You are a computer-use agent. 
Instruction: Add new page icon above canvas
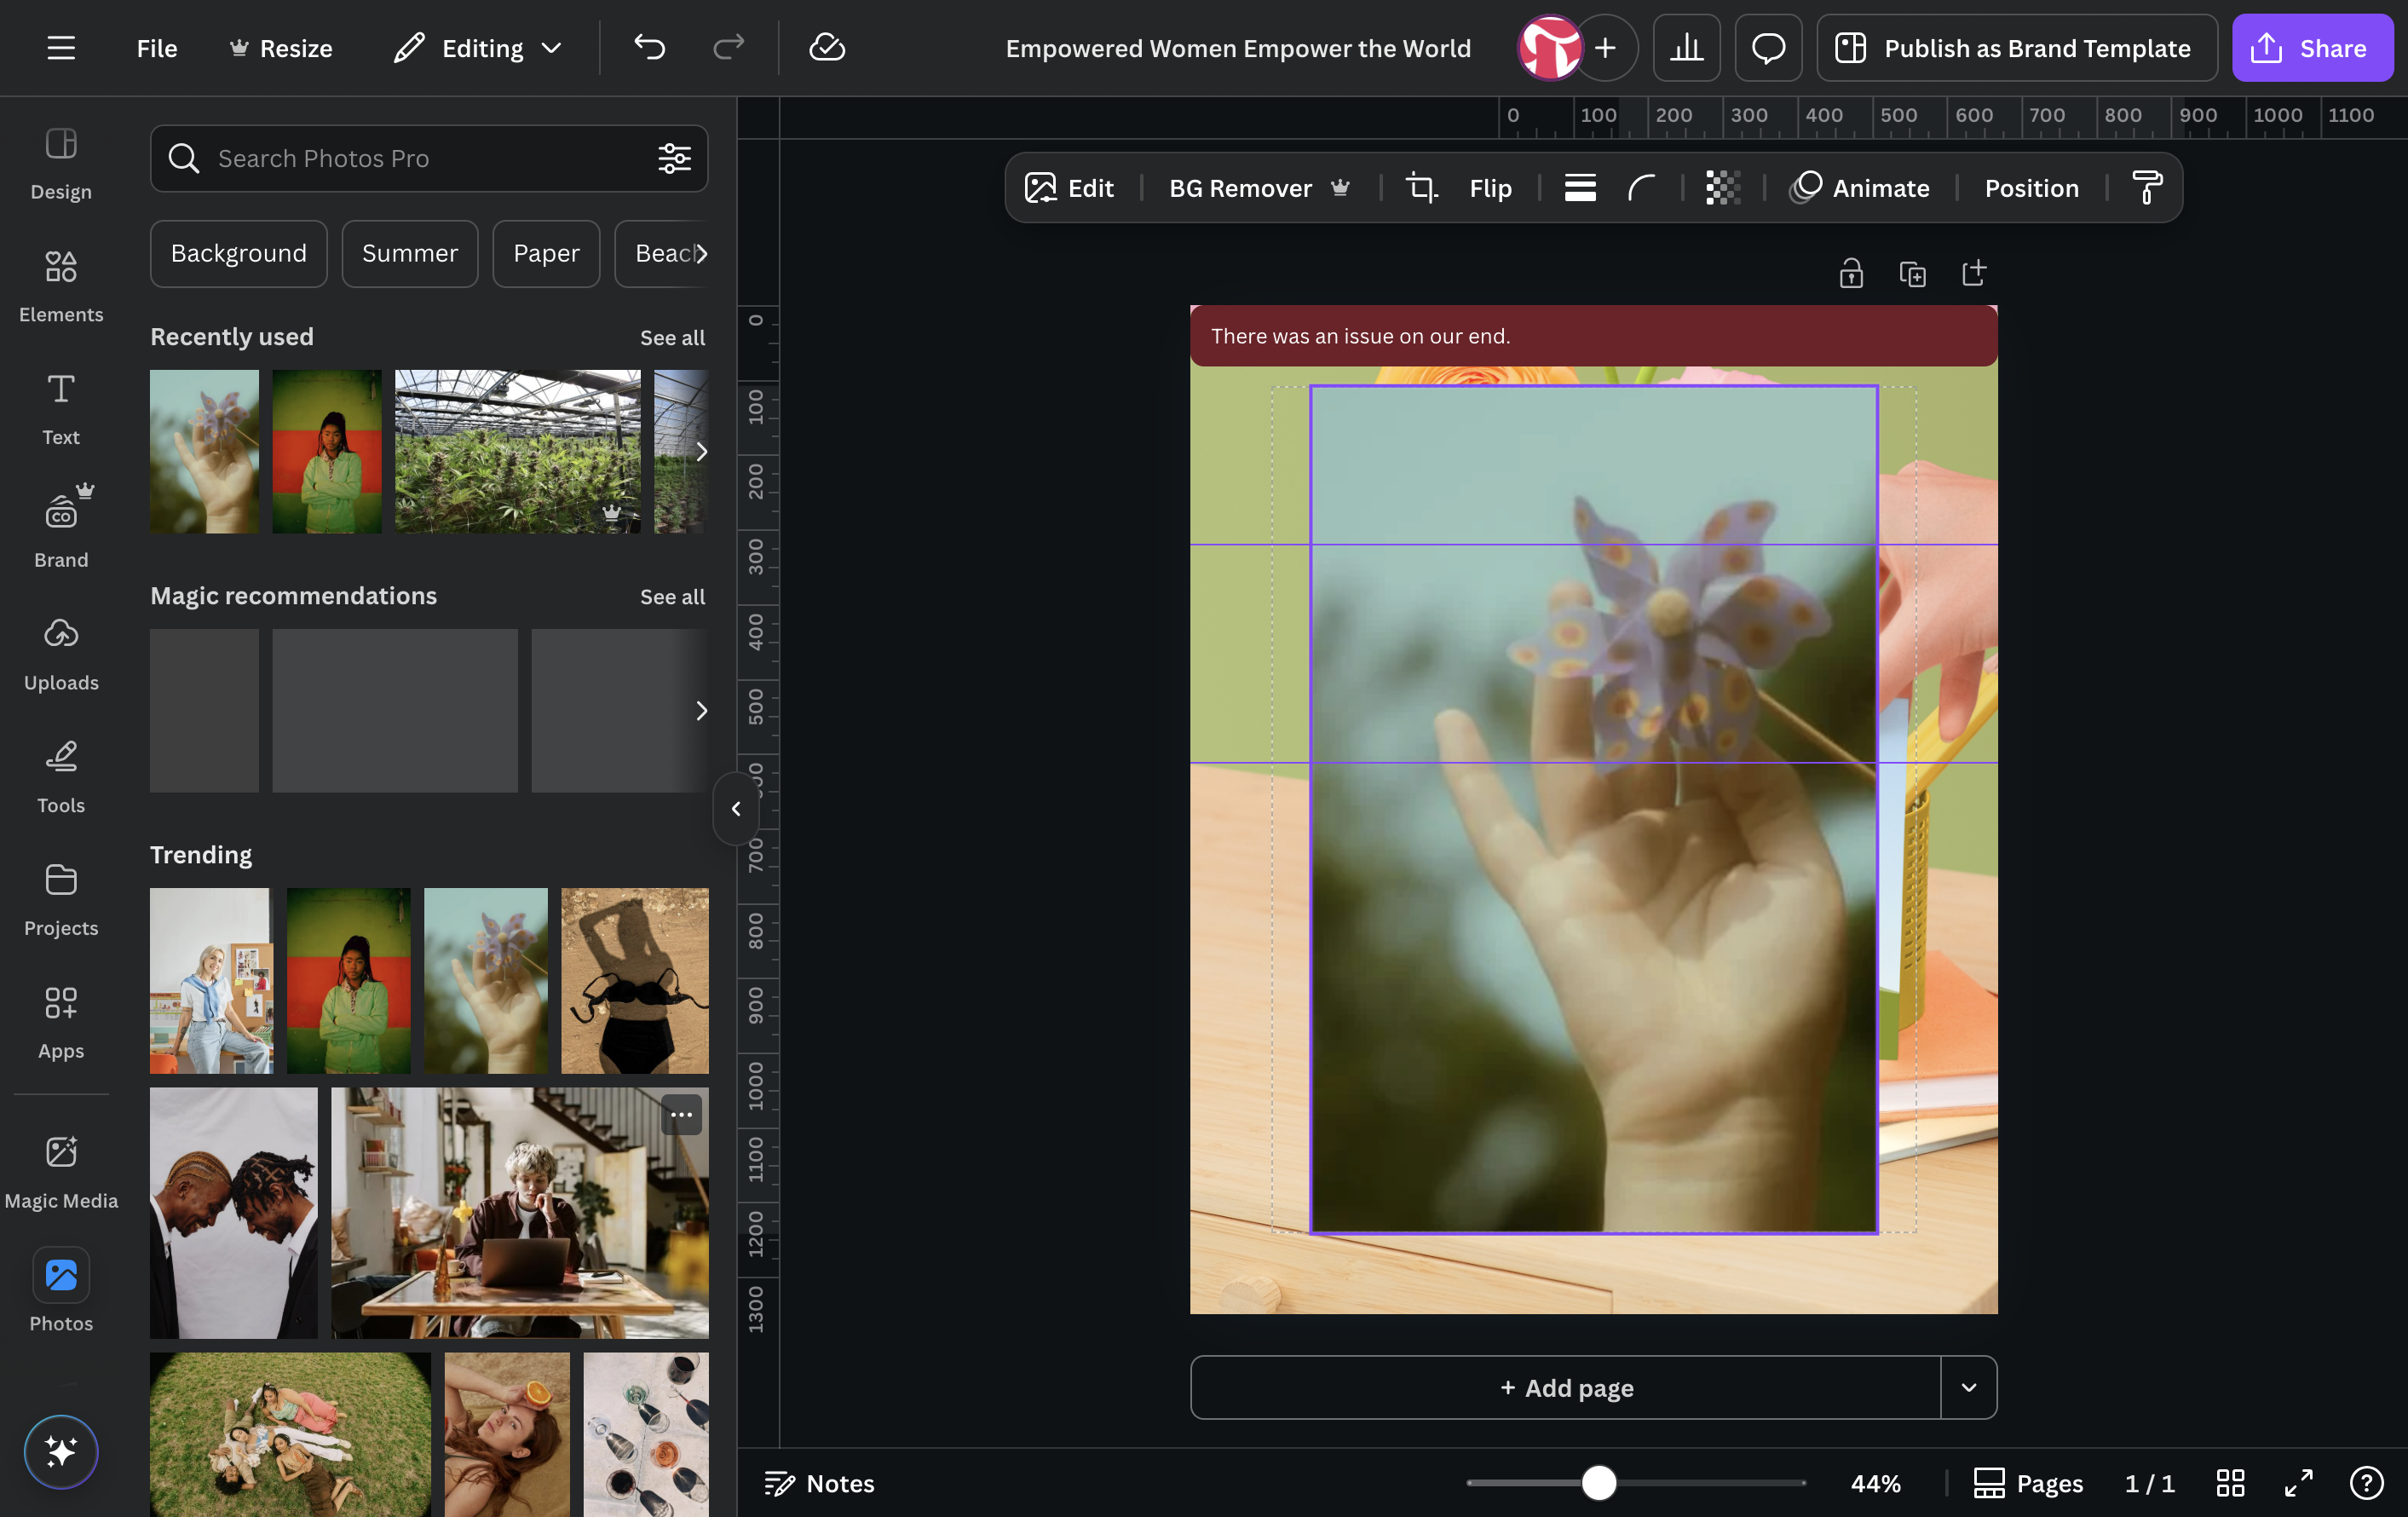pos(1973,274)
